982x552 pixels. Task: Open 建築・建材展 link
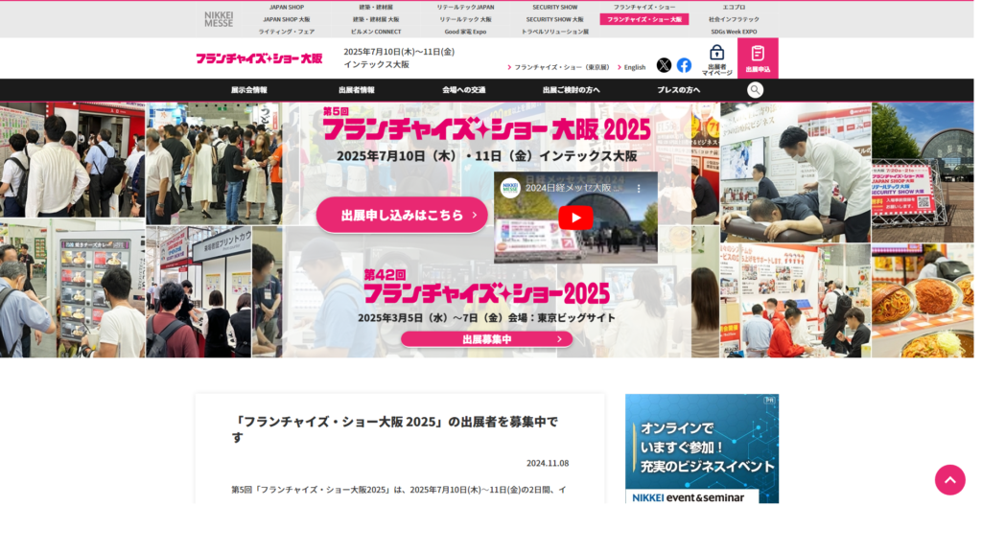(376, 8)
